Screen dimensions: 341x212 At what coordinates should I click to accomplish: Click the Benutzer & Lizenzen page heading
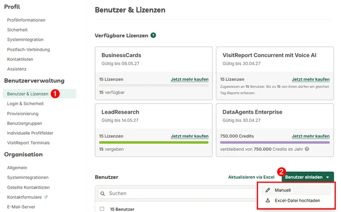130,10
